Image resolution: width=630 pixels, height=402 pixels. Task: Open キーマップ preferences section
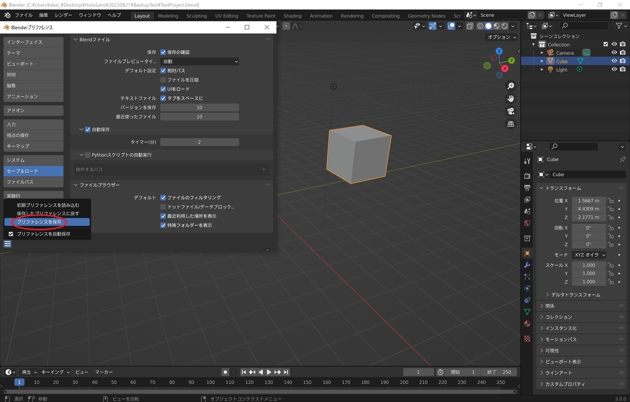point(33,146)
